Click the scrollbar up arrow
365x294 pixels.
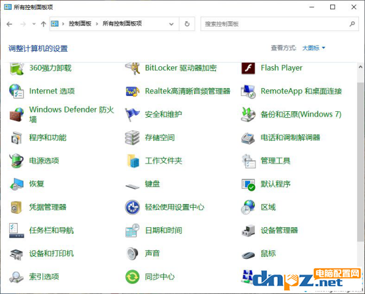pos(360,67)
